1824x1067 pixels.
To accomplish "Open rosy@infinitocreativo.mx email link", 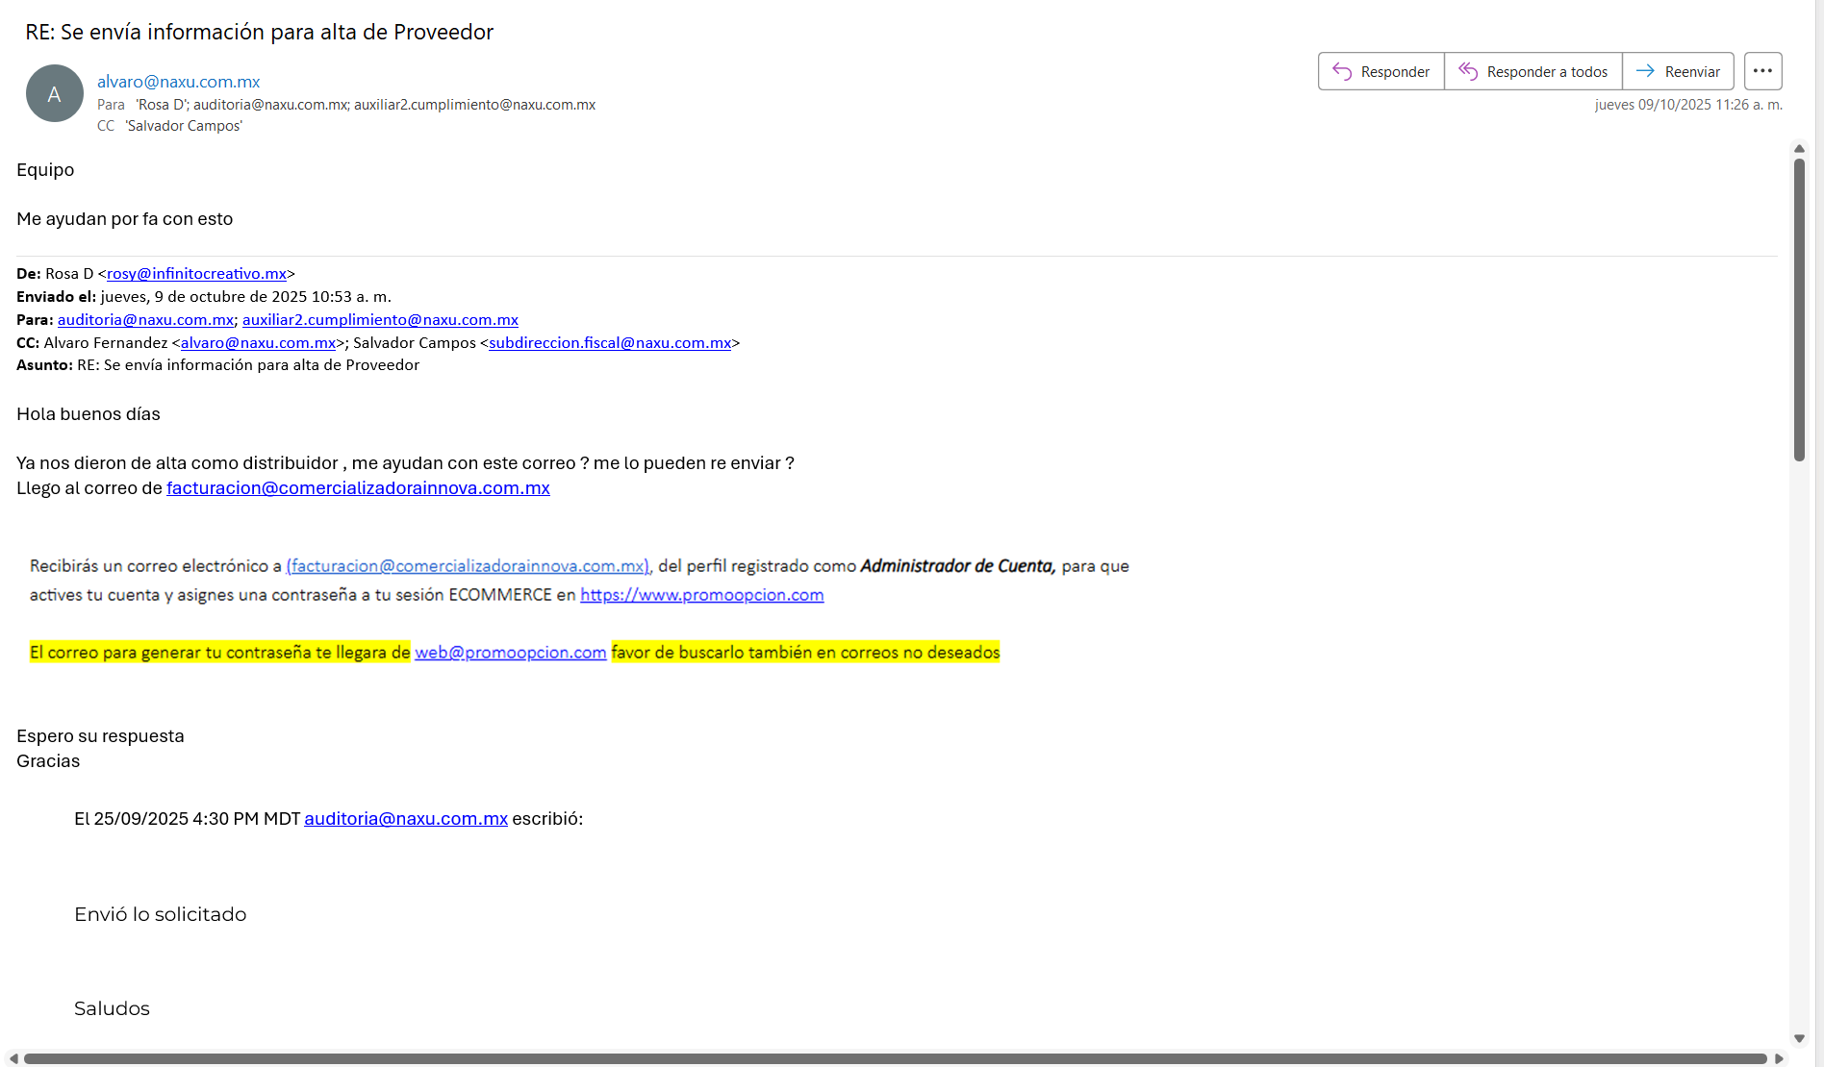I will [x=196, y=274].
